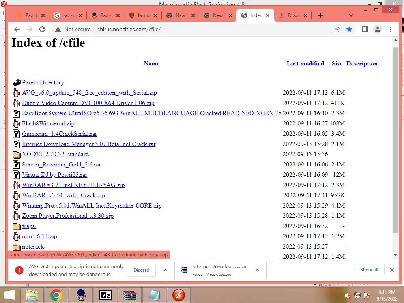The width and height of the screenshot is (404, 303).
Task: Discard the dangerous AVG download
Action: click(141, 270)
